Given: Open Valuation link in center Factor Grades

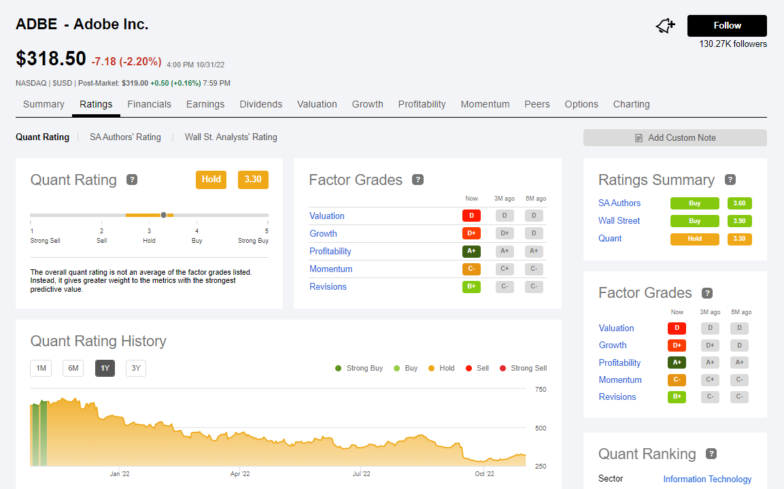Looking at the screenshot, I should click(327, 216).
